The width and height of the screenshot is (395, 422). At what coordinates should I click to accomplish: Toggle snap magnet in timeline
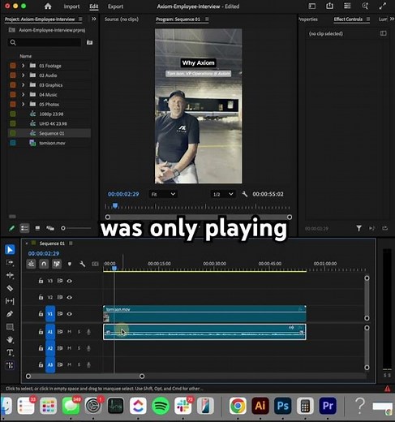pyautogui.click(x=44, y=264)
